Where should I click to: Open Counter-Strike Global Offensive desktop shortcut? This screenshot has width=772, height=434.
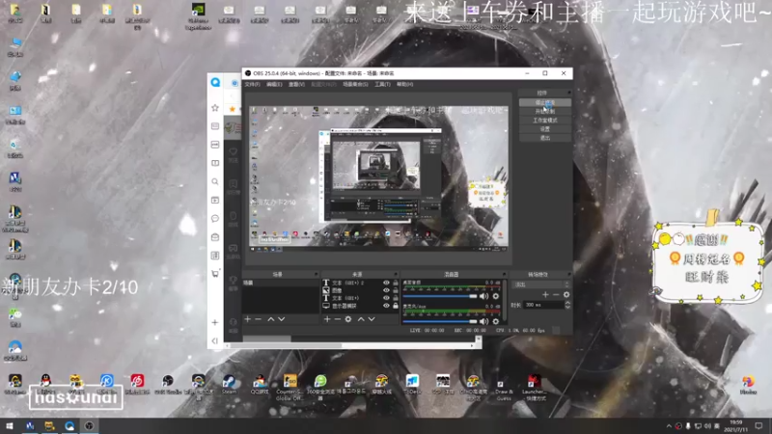coord(290,388)
